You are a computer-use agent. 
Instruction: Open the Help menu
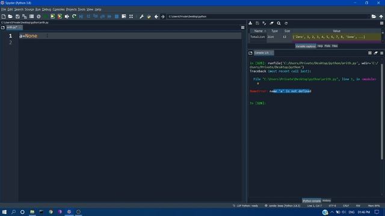pyautogui.click(x=98, y=10)
